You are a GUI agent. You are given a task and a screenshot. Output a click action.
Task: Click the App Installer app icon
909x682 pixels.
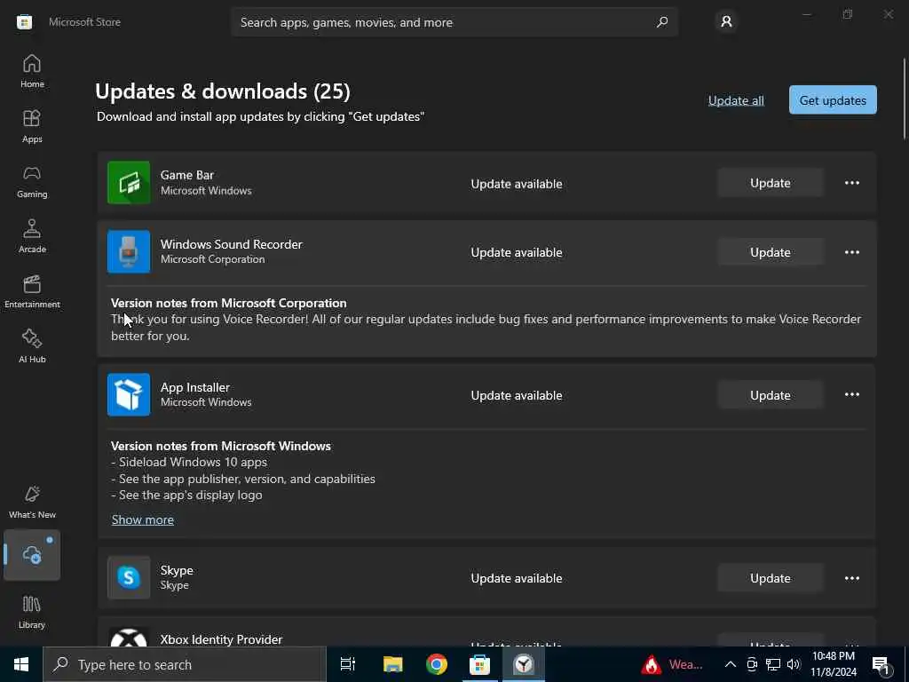pos(129,394)
